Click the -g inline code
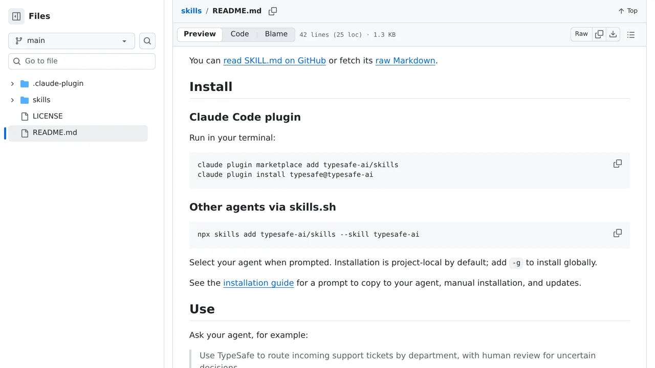655x368 pixels. pyautogui.click(x=516, y=263)
